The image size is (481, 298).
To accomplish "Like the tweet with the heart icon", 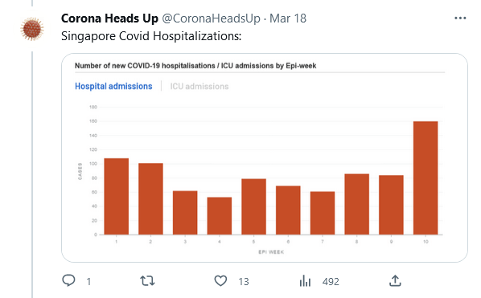I will 220,280.
